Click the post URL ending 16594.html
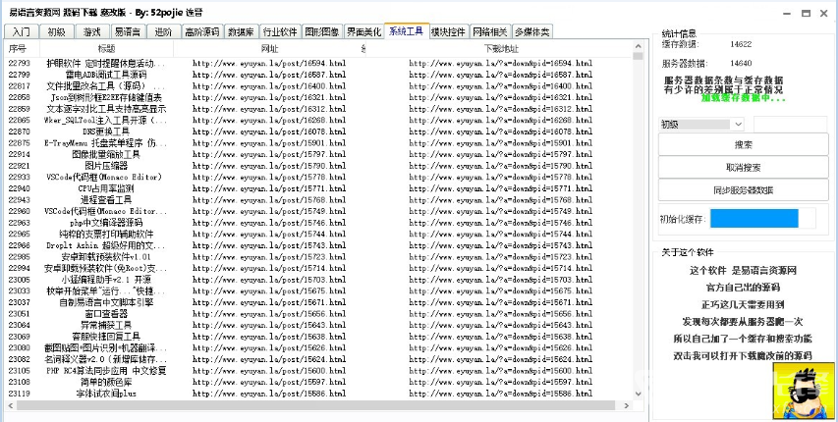 269,63
